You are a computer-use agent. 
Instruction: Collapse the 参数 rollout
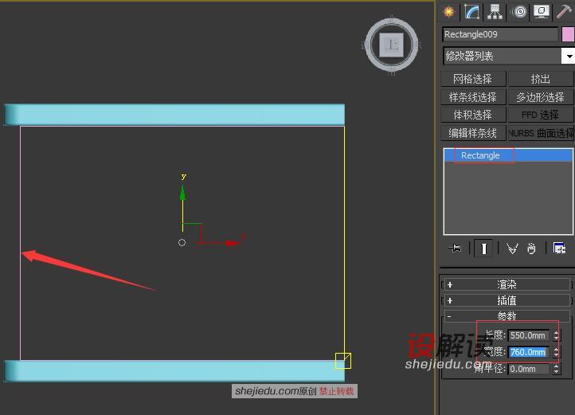click(507, 316)
